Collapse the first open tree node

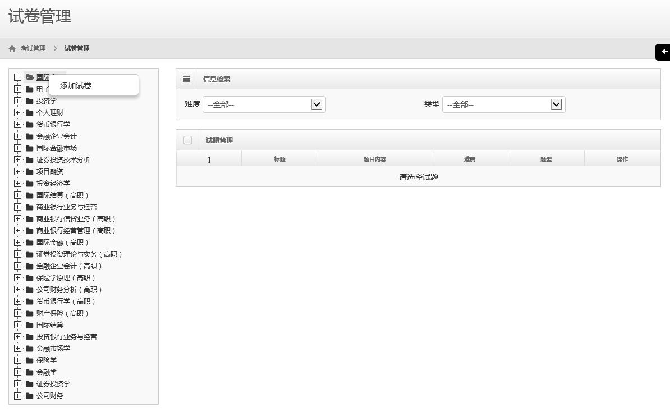point(18,77)
